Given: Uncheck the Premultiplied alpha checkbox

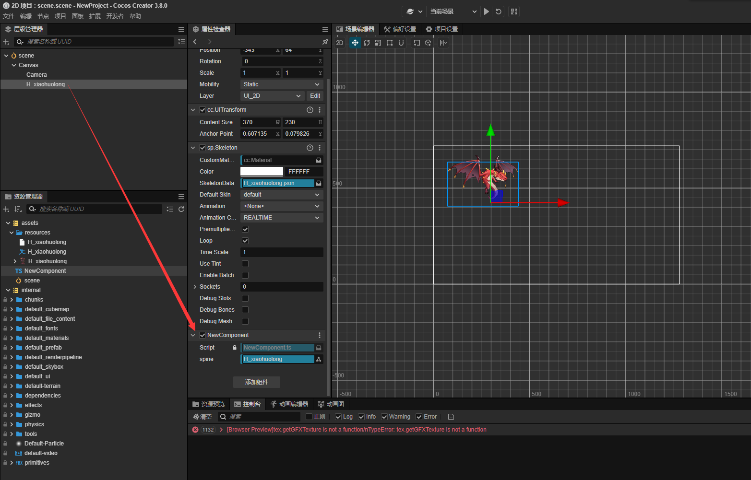Looking at the screenshot, I should 245,229.
